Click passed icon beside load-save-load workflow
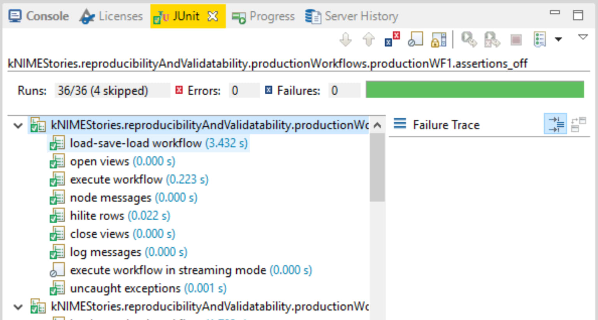This screenshot has height=320, width=598. click(x=57, y=143)
